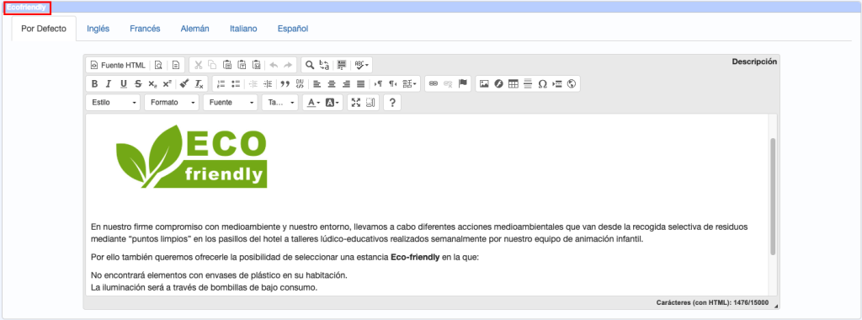Switch to the Español tab
862x320 pixels.
pyautogui.click(x=293, y=29)
